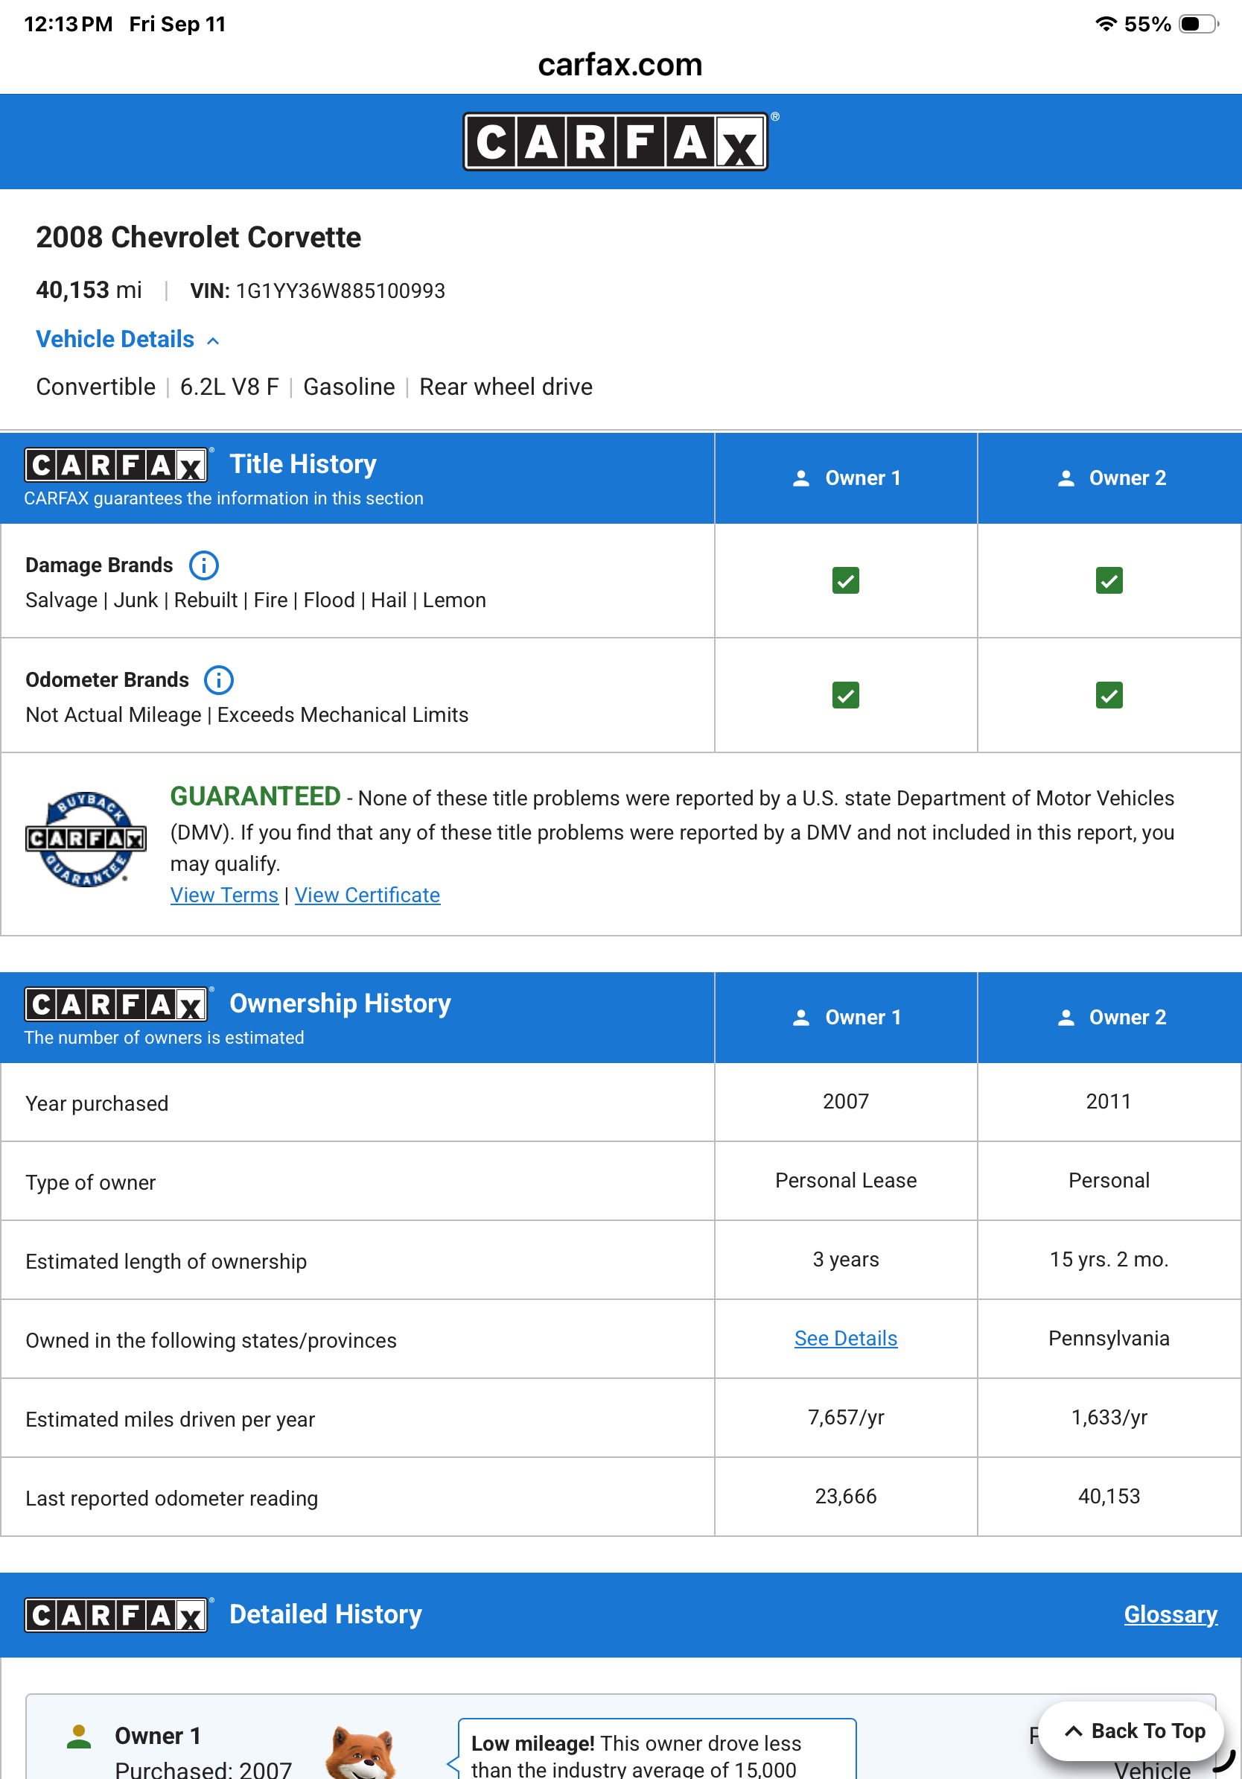Click the chevron next to Vehicle Details
The image size is (1242, 1779).
[213, 341]
